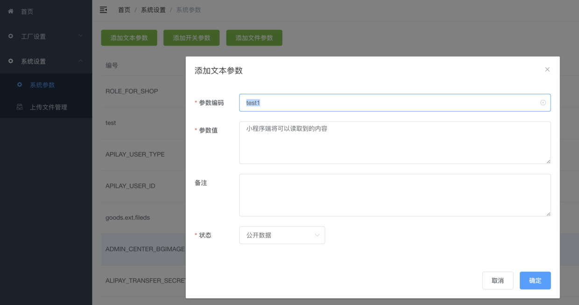Click the 系统参数 breadcrumb text

189,10
